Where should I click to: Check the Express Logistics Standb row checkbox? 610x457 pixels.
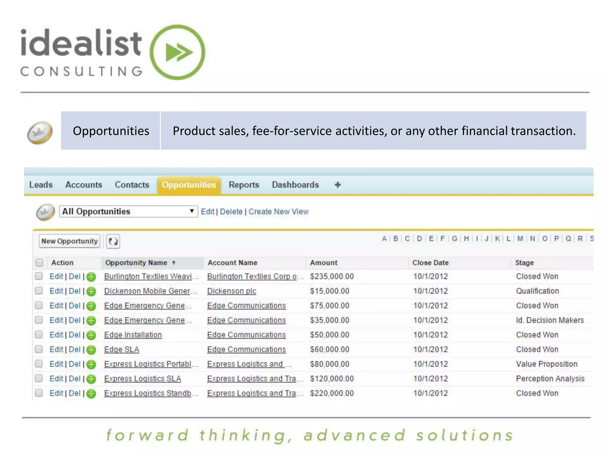coord(39,393)
